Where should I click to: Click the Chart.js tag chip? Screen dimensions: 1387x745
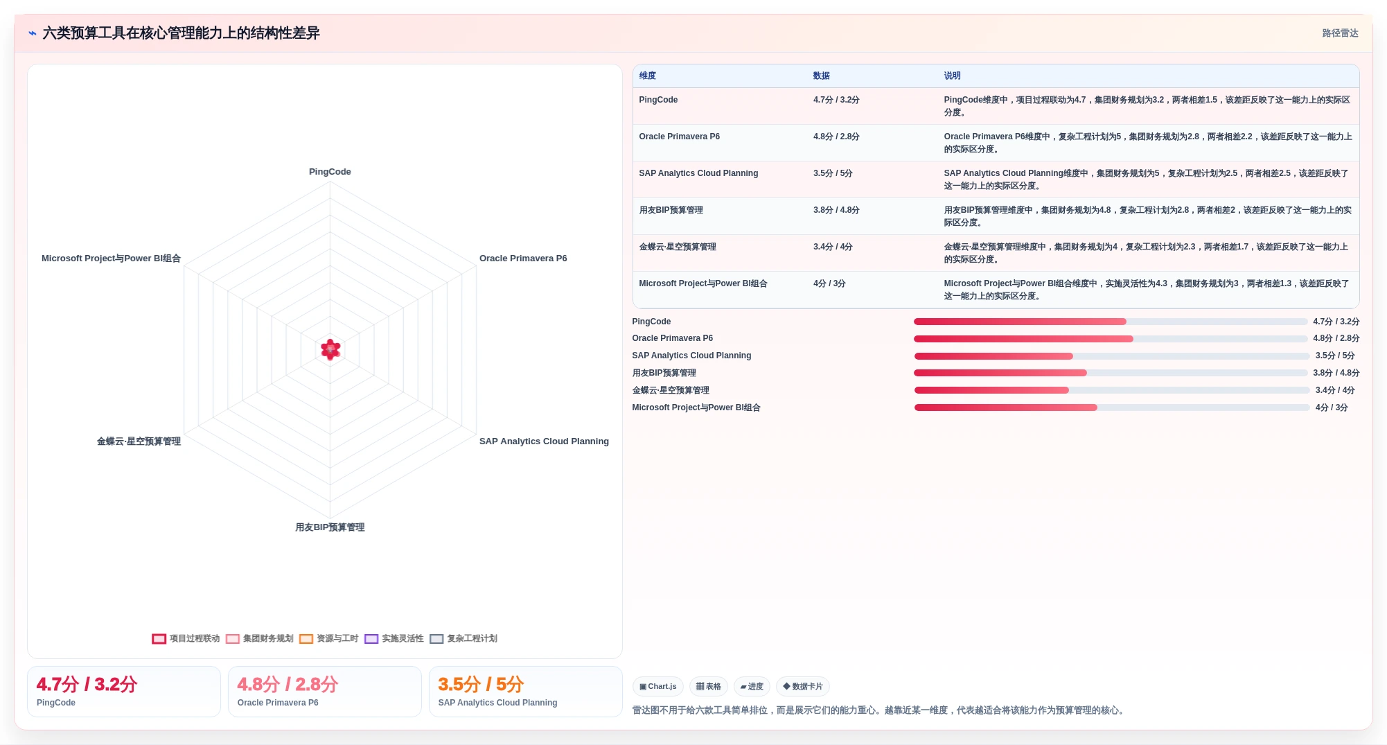point(658,687)
